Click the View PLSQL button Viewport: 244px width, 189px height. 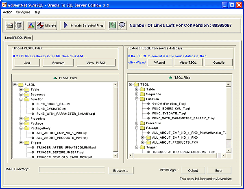pos(96,63)
